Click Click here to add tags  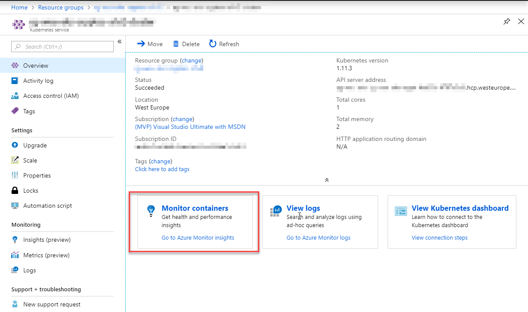[162, 169]
